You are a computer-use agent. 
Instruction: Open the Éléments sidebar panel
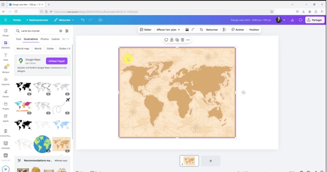tap(6, 45)
